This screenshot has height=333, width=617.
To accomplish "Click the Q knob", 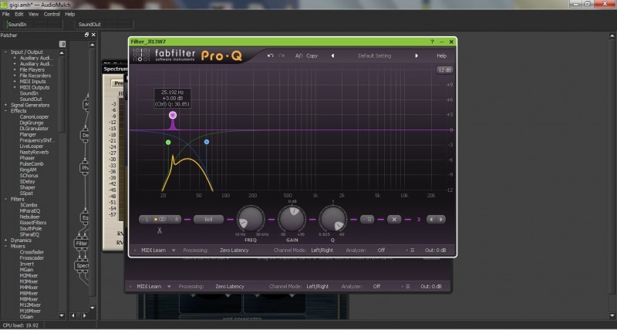I will coord(333,219).
